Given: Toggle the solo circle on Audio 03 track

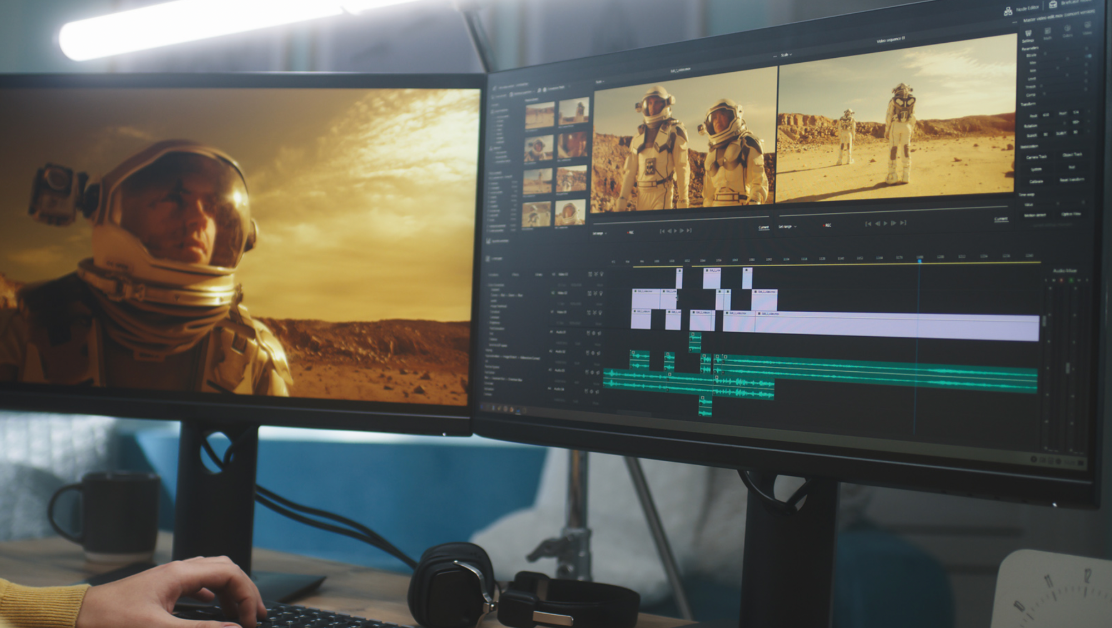Looking at the screenshot, I should coord(593,372).
